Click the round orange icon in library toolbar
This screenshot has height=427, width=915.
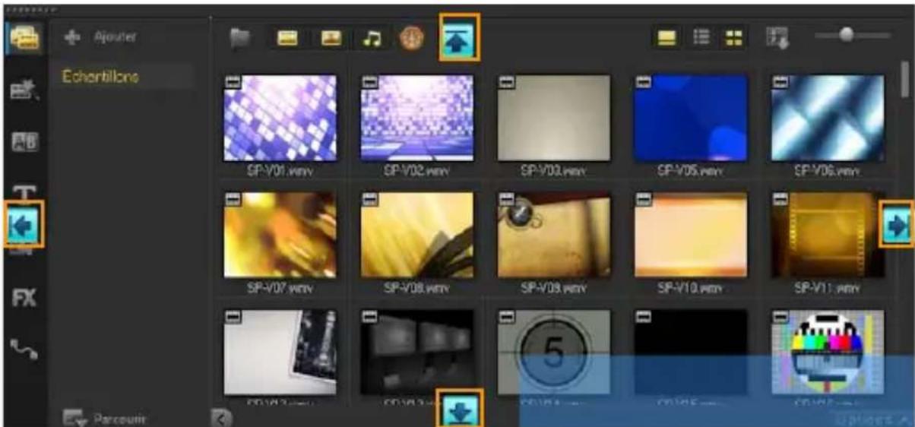[x=411, y=40]
